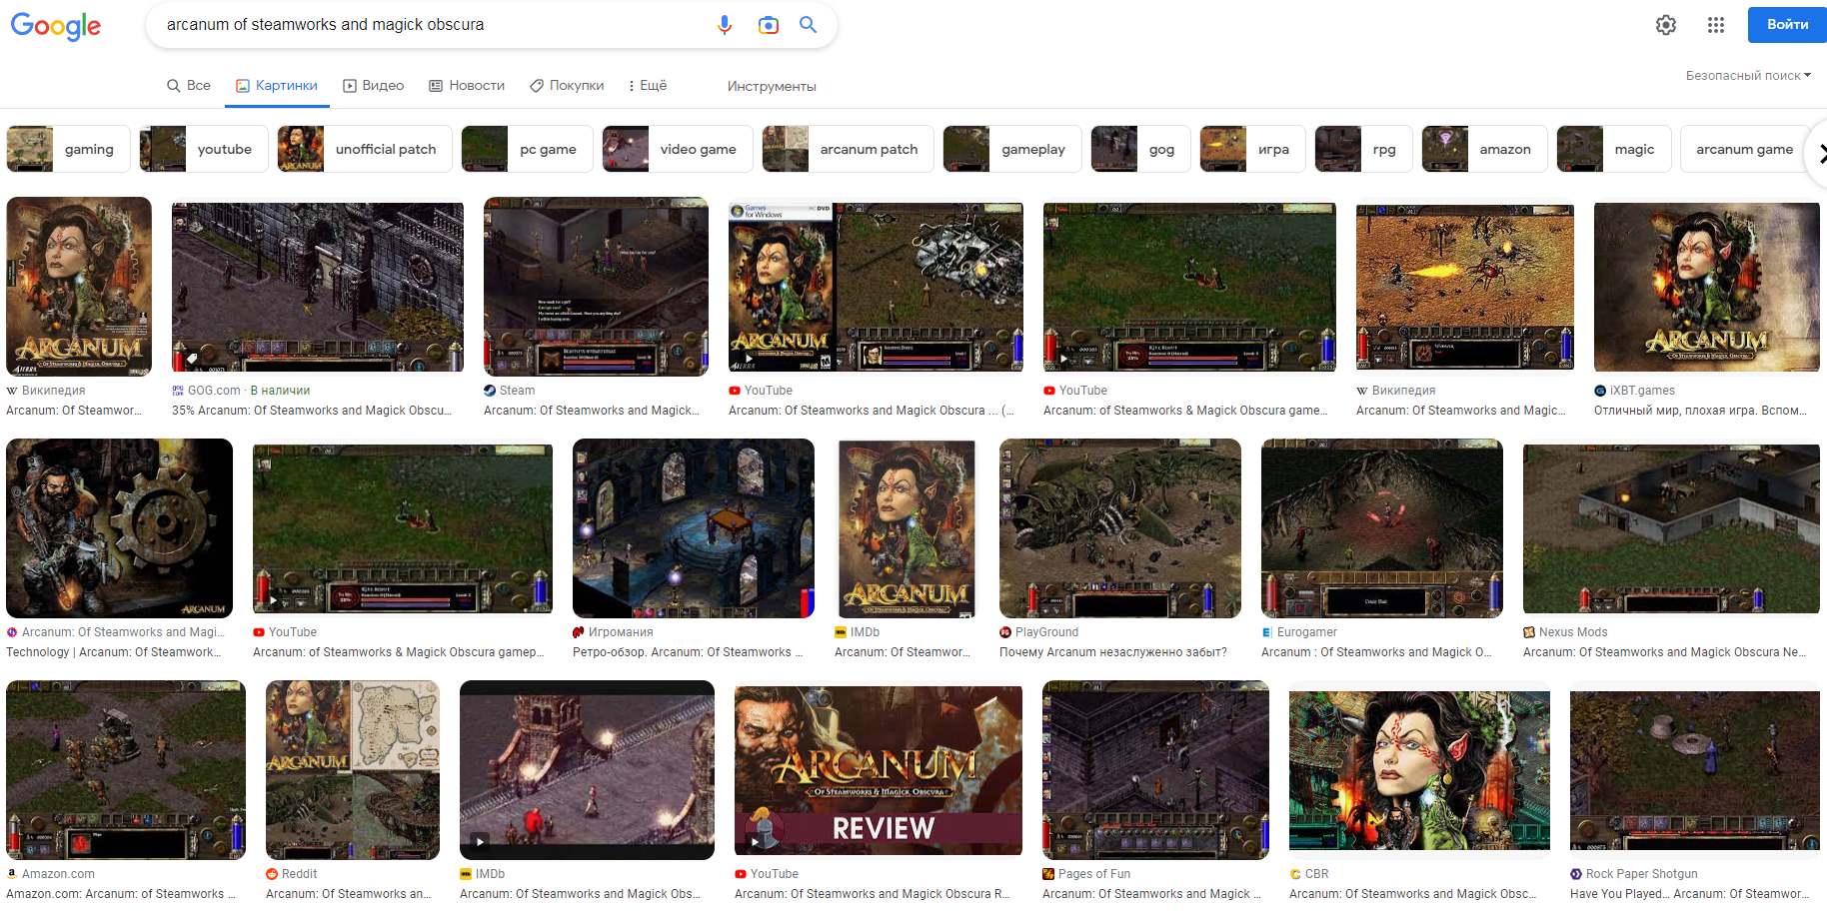The height and width of the screenshot is (917, 1827).
Task: Open the Google apps grid
Action: point(1716,25)
